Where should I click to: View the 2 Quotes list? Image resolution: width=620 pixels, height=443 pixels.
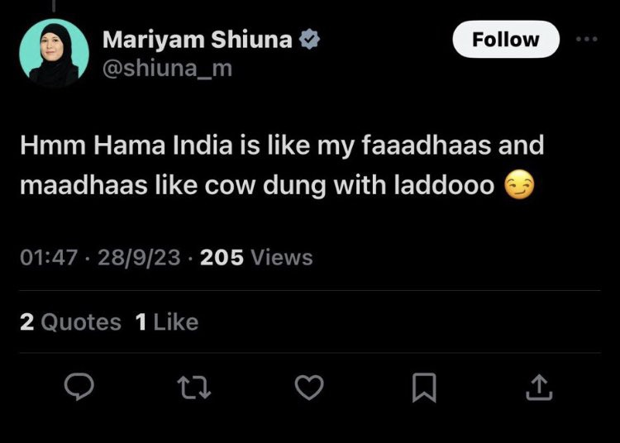click(70, 322)
